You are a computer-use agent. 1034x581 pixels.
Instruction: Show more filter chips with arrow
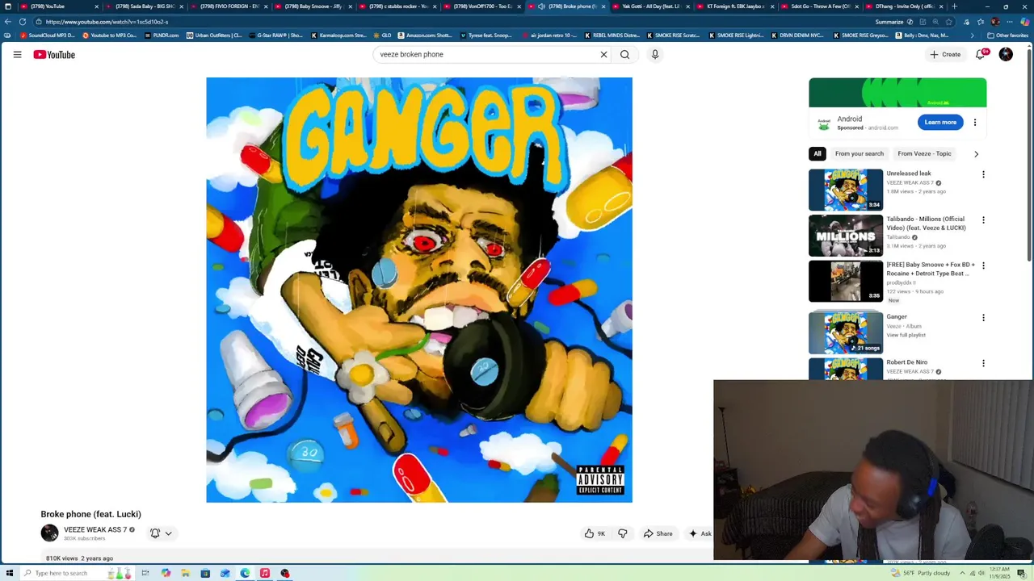point(976,153)
